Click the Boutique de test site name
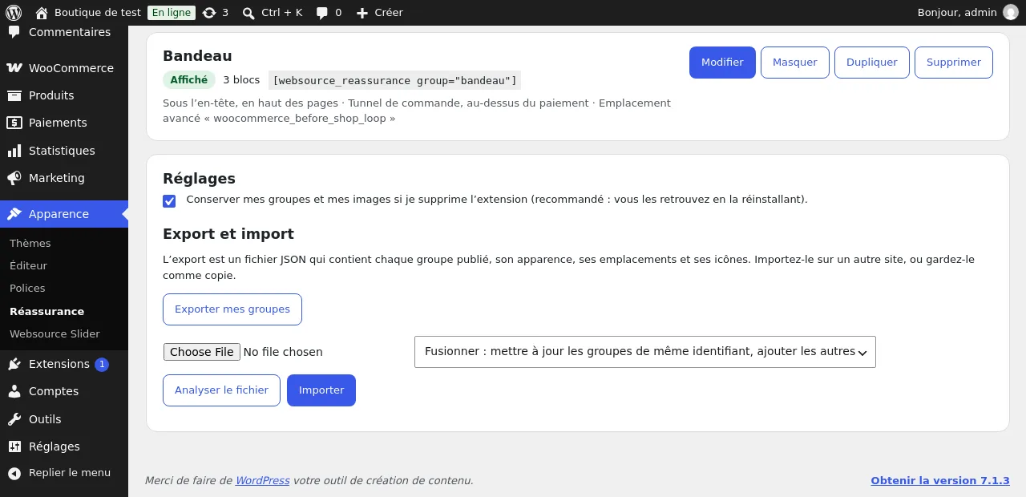1026x497 pixels. click(98, 13)
